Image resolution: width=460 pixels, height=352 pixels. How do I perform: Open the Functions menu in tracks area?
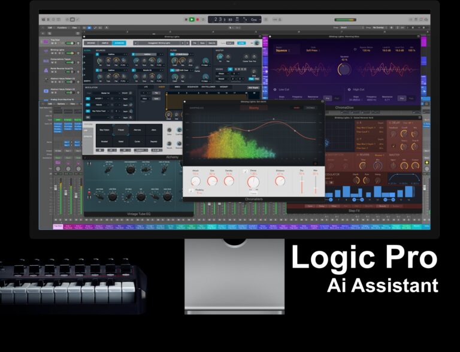coord(60,28)
